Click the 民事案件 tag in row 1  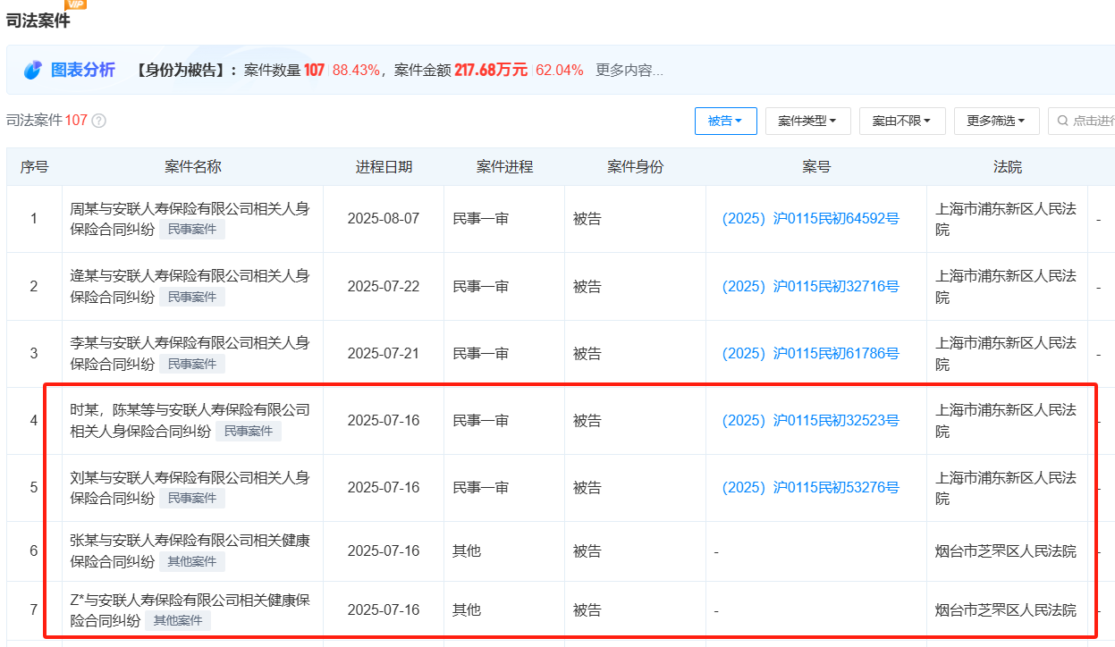192,229
